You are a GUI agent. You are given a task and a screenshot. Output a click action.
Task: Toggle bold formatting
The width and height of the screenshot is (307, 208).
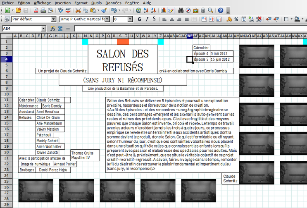point(139,19)
